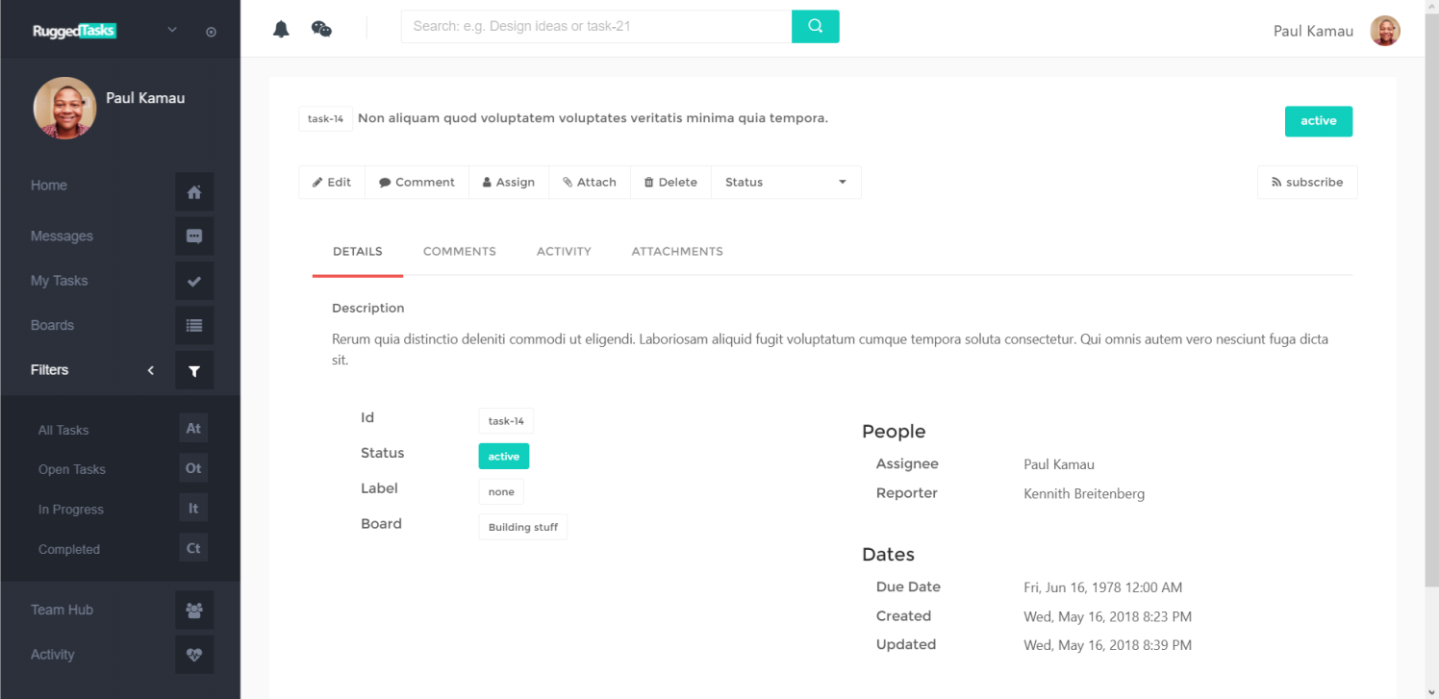Click the active status badge
Screen dimensions: 1439x699
coord(1319,120)
